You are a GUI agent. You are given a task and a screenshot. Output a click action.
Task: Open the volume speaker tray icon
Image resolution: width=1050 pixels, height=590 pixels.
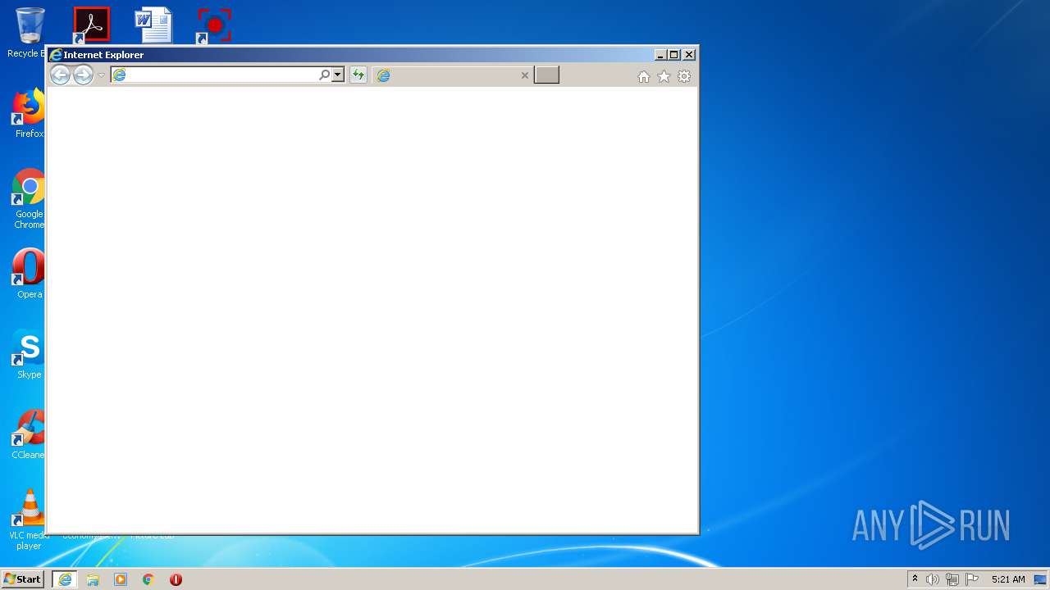(933, 579)
